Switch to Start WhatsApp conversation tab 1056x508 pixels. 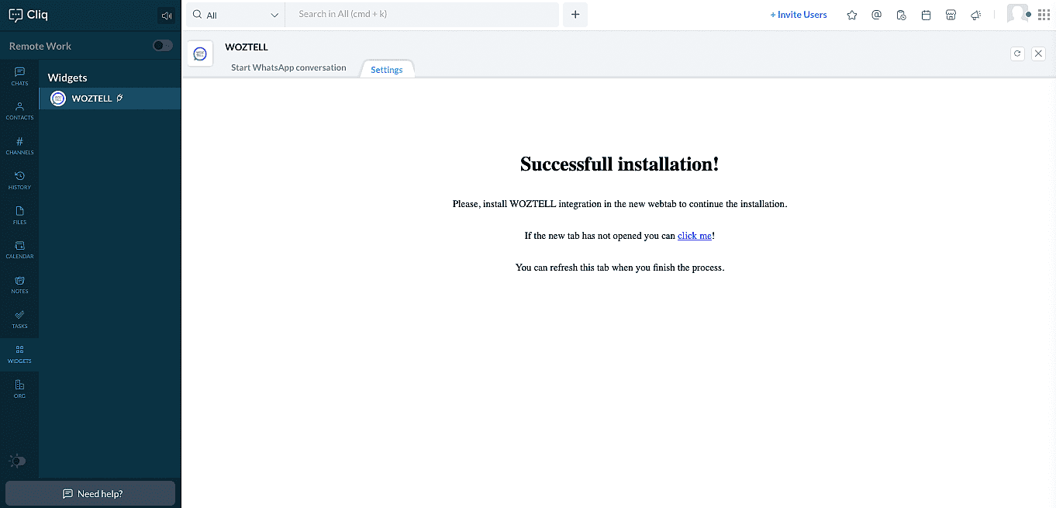(288, 67)
